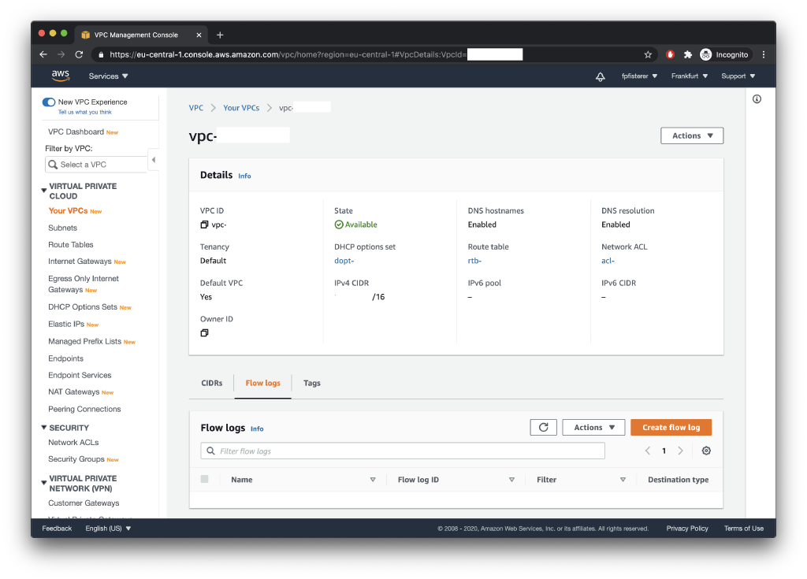Refresh the flow logs list
Image resolution: width=807 pixels, height=579 pixels.
tap(543, 427)
